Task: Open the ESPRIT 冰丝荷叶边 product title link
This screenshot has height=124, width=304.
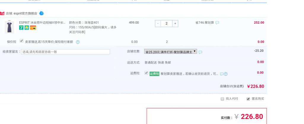Action: [42, 22]
